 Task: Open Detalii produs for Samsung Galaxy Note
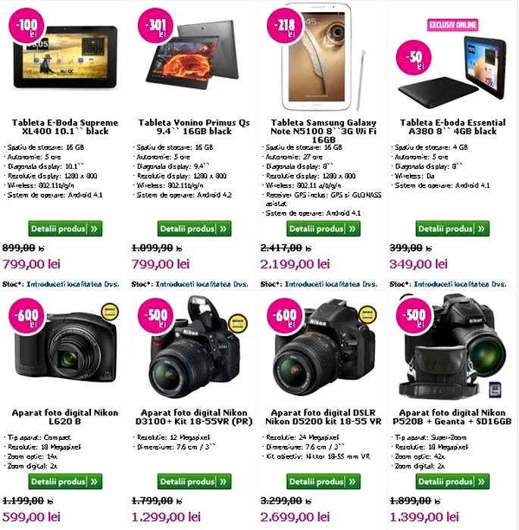(x=324, y=229)
